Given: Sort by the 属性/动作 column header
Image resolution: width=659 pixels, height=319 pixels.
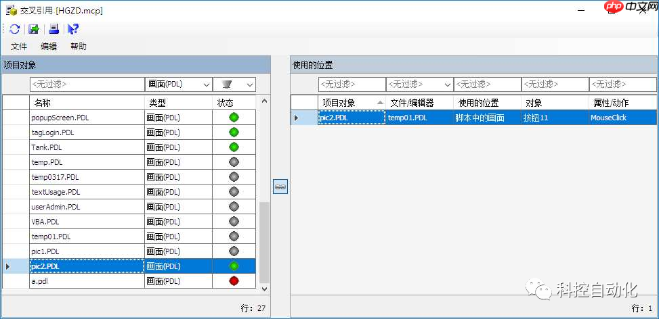Looking at the screenshot, I should point(623,103).
